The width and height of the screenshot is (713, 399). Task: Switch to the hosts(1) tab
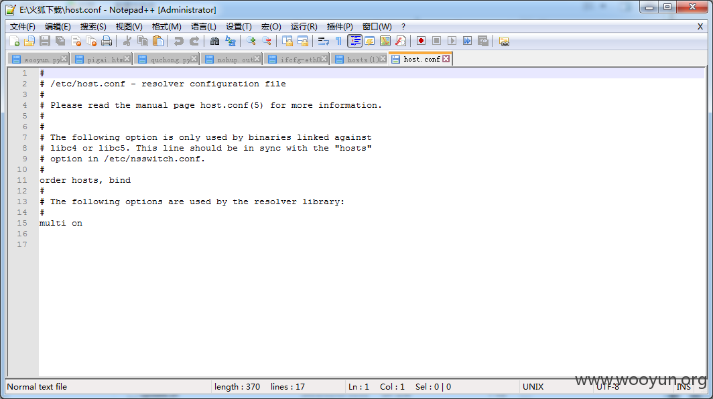click(360, 60)
